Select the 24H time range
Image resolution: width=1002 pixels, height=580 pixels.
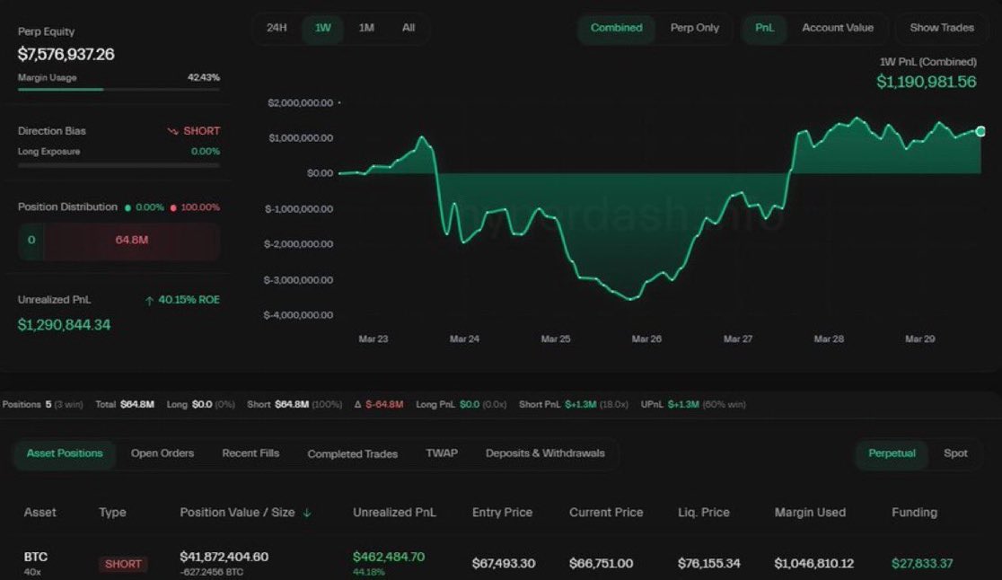(x=276, y=28)
